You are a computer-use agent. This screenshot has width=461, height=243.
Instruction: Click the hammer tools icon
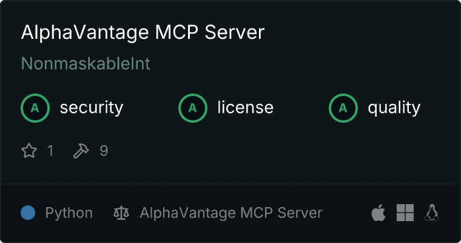pyautogui.click(x=81, y=151)
